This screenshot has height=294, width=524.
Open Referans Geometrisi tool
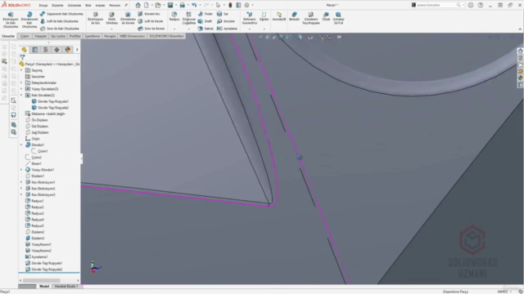pos(249,18)
